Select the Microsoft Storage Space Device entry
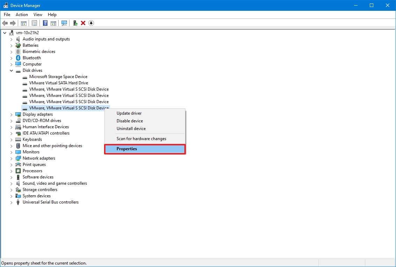Viewport: 396px width, 267px height. tap(58, 76)
